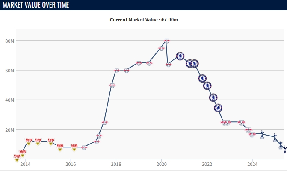Click the first Stuttgart crest at 12M level
Viewport: 287px width, 171px height.
[x=29, y=142]
